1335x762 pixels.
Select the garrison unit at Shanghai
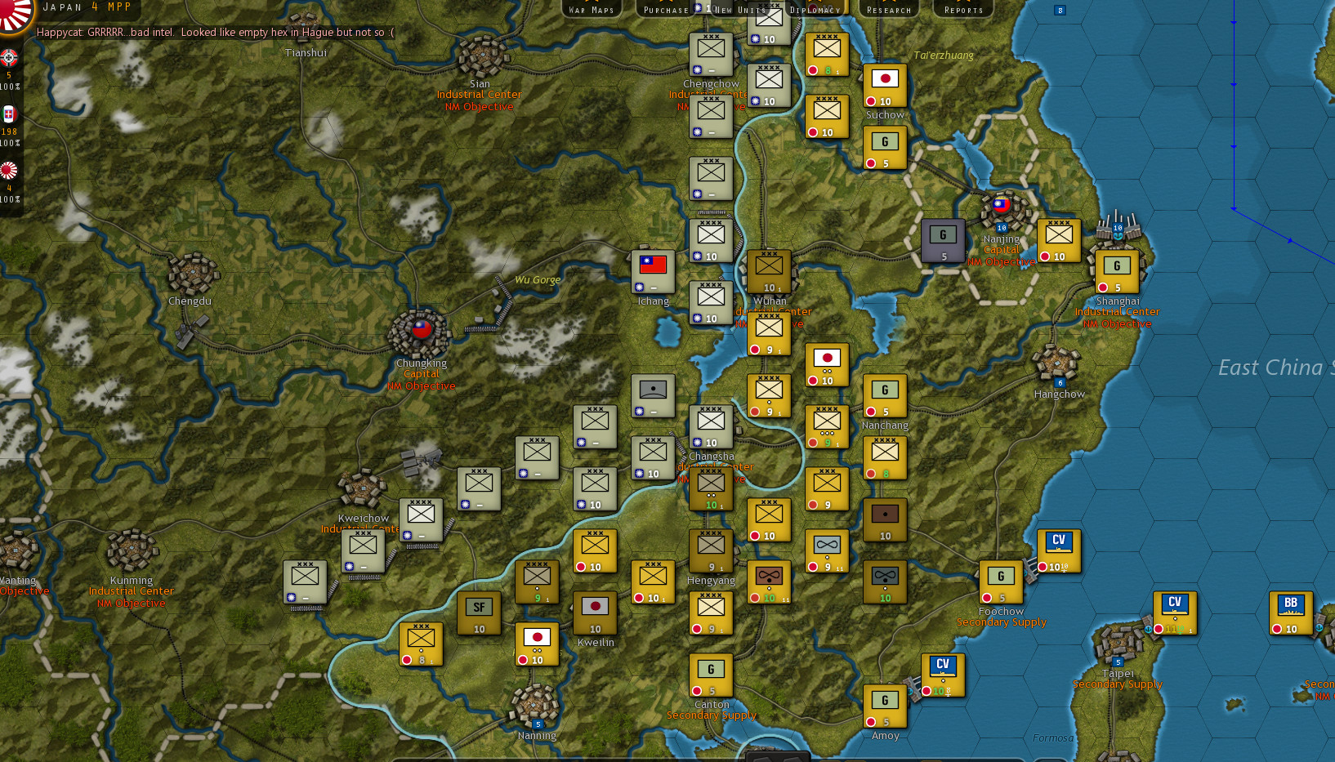1117,272
